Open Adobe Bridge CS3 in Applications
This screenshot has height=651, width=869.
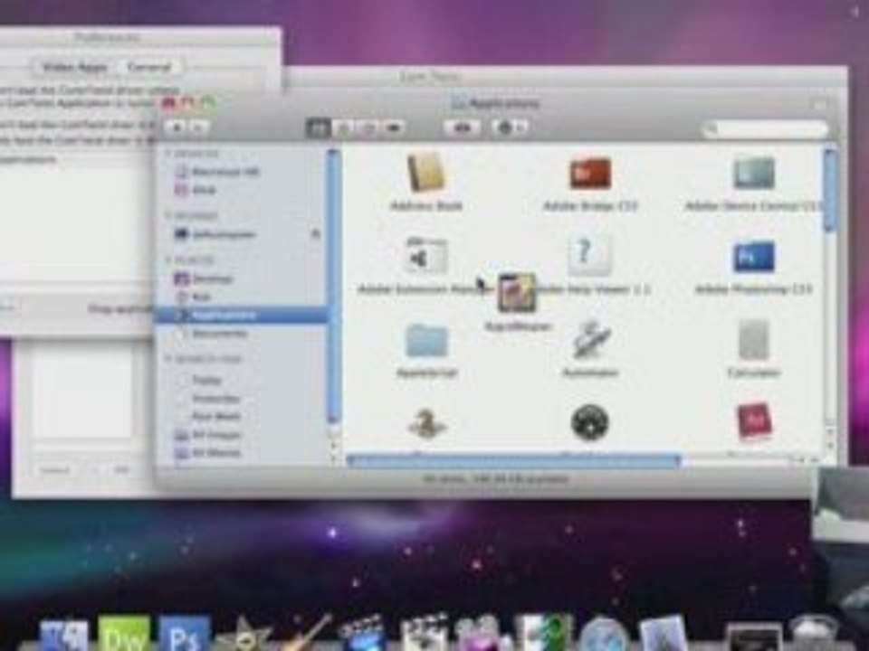[590, 174]
